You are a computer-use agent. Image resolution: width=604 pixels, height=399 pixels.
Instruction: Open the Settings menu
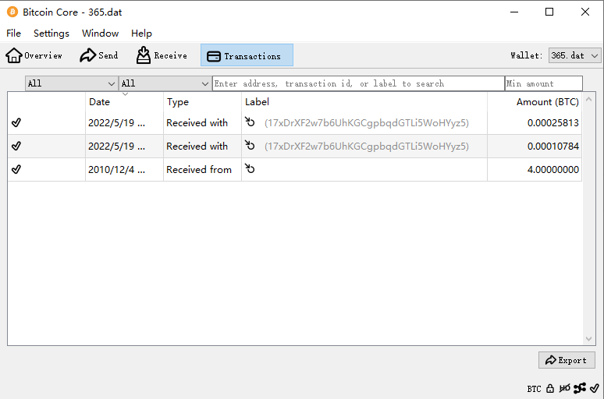point(52,34)
